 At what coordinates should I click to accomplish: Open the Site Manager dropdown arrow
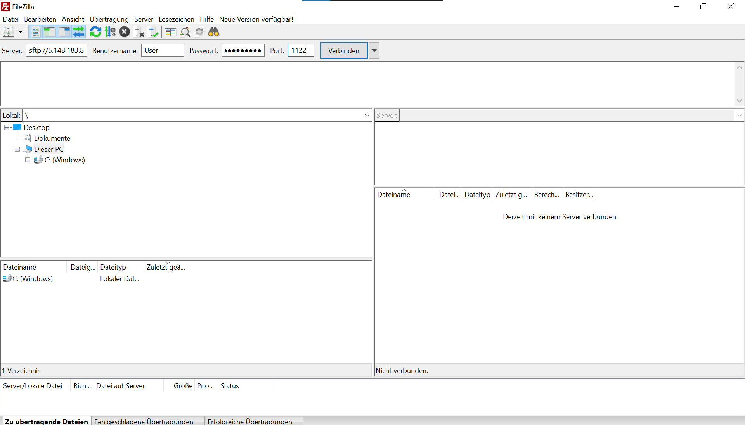(x=20, y=32)
